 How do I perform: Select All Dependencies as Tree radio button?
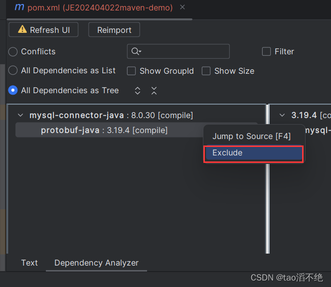coord(13,90)
